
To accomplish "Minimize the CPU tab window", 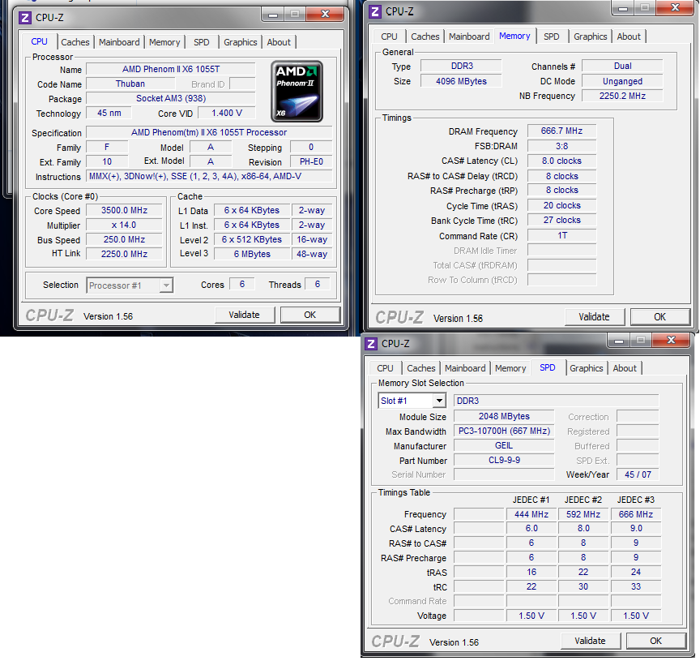I will (273, 15).
